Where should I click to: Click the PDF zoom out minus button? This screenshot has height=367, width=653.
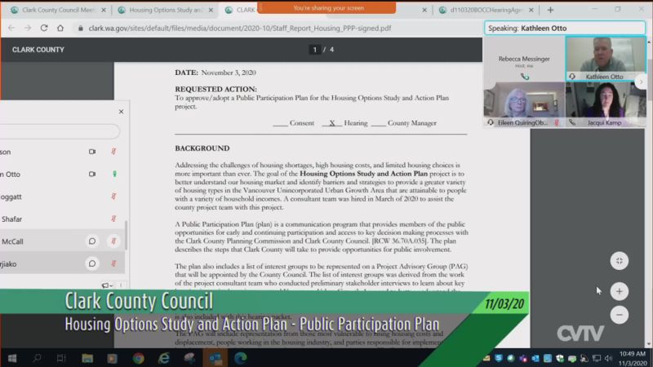(x=619, y=315)
